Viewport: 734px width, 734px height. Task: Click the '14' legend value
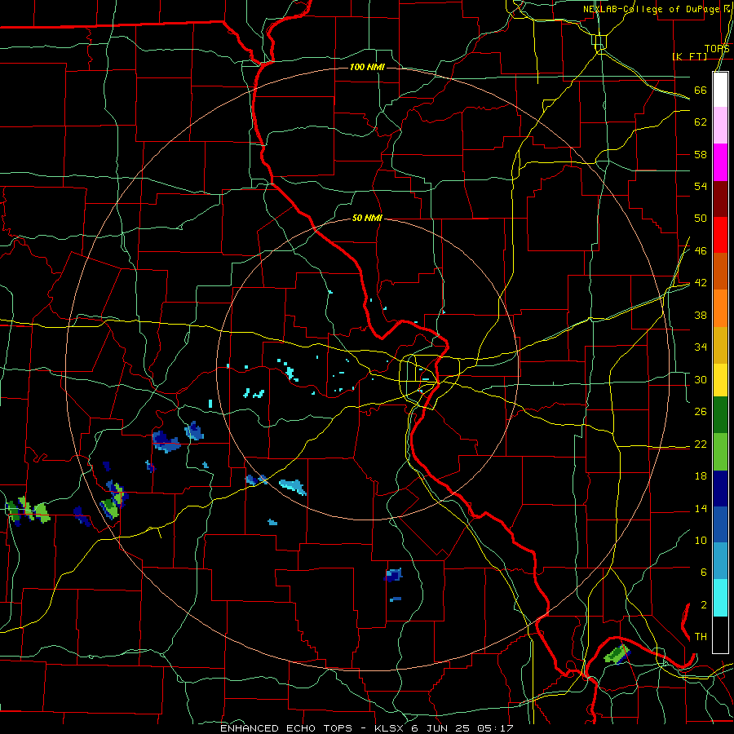[x=701, y=508]
